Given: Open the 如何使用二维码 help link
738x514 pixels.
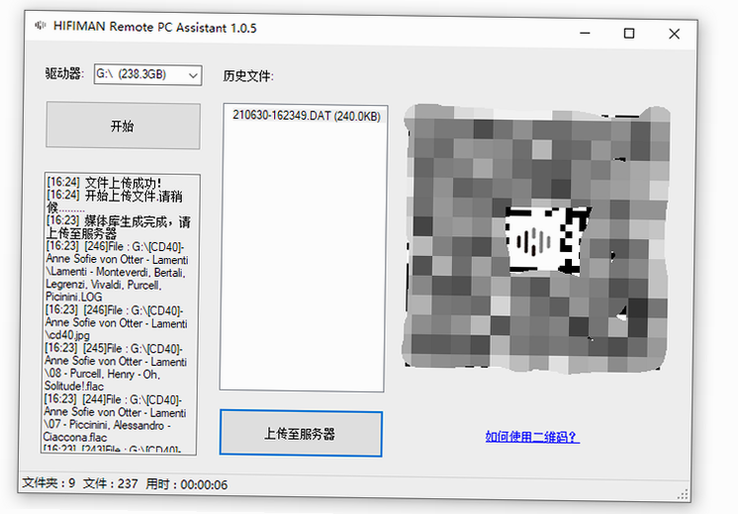Looking at the screenshot, I should point(532,437).
